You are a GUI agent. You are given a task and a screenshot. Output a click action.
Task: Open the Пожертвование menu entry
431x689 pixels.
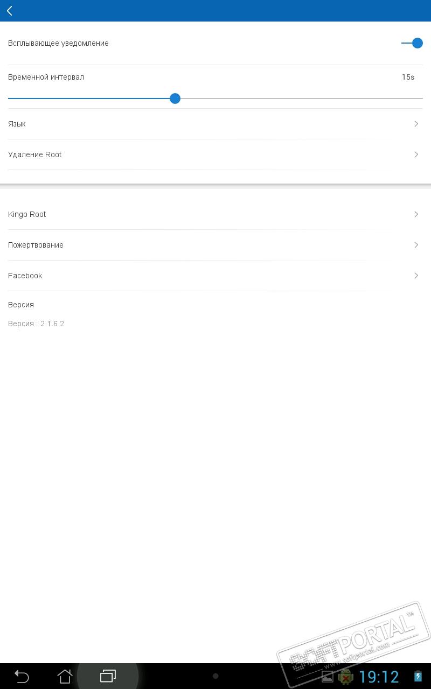coord(36,245)
